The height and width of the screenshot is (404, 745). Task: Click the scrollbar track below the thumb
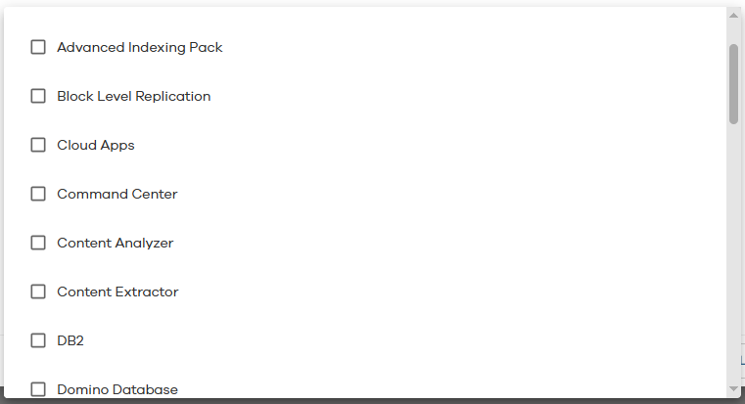pos(733,254)
